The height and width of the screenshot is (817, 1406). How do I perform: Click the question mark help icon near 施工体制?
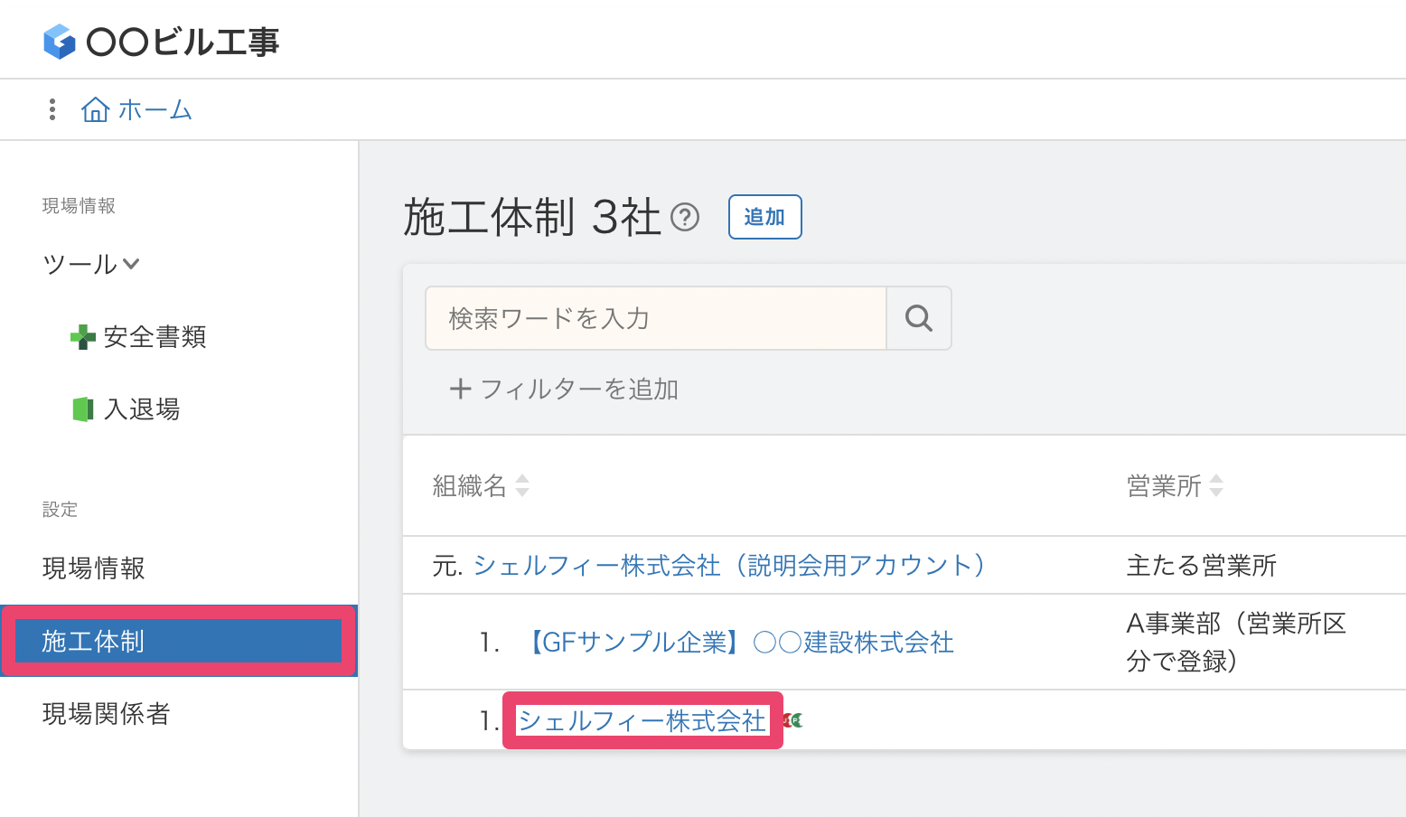(686, 217)
